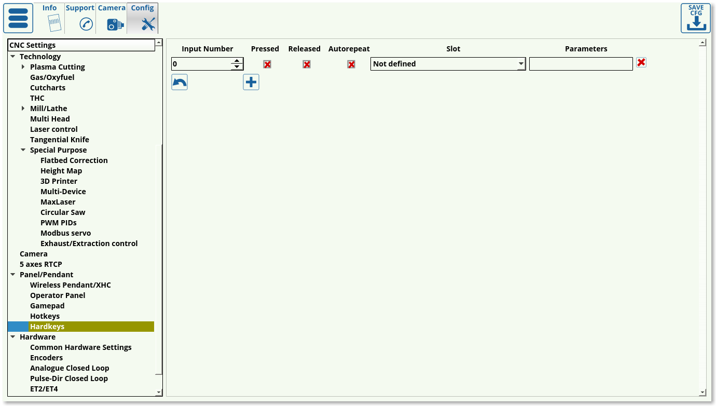The image size is (716, 406).
Task: Click the blue undo arrow button
Action: (180, 82)
